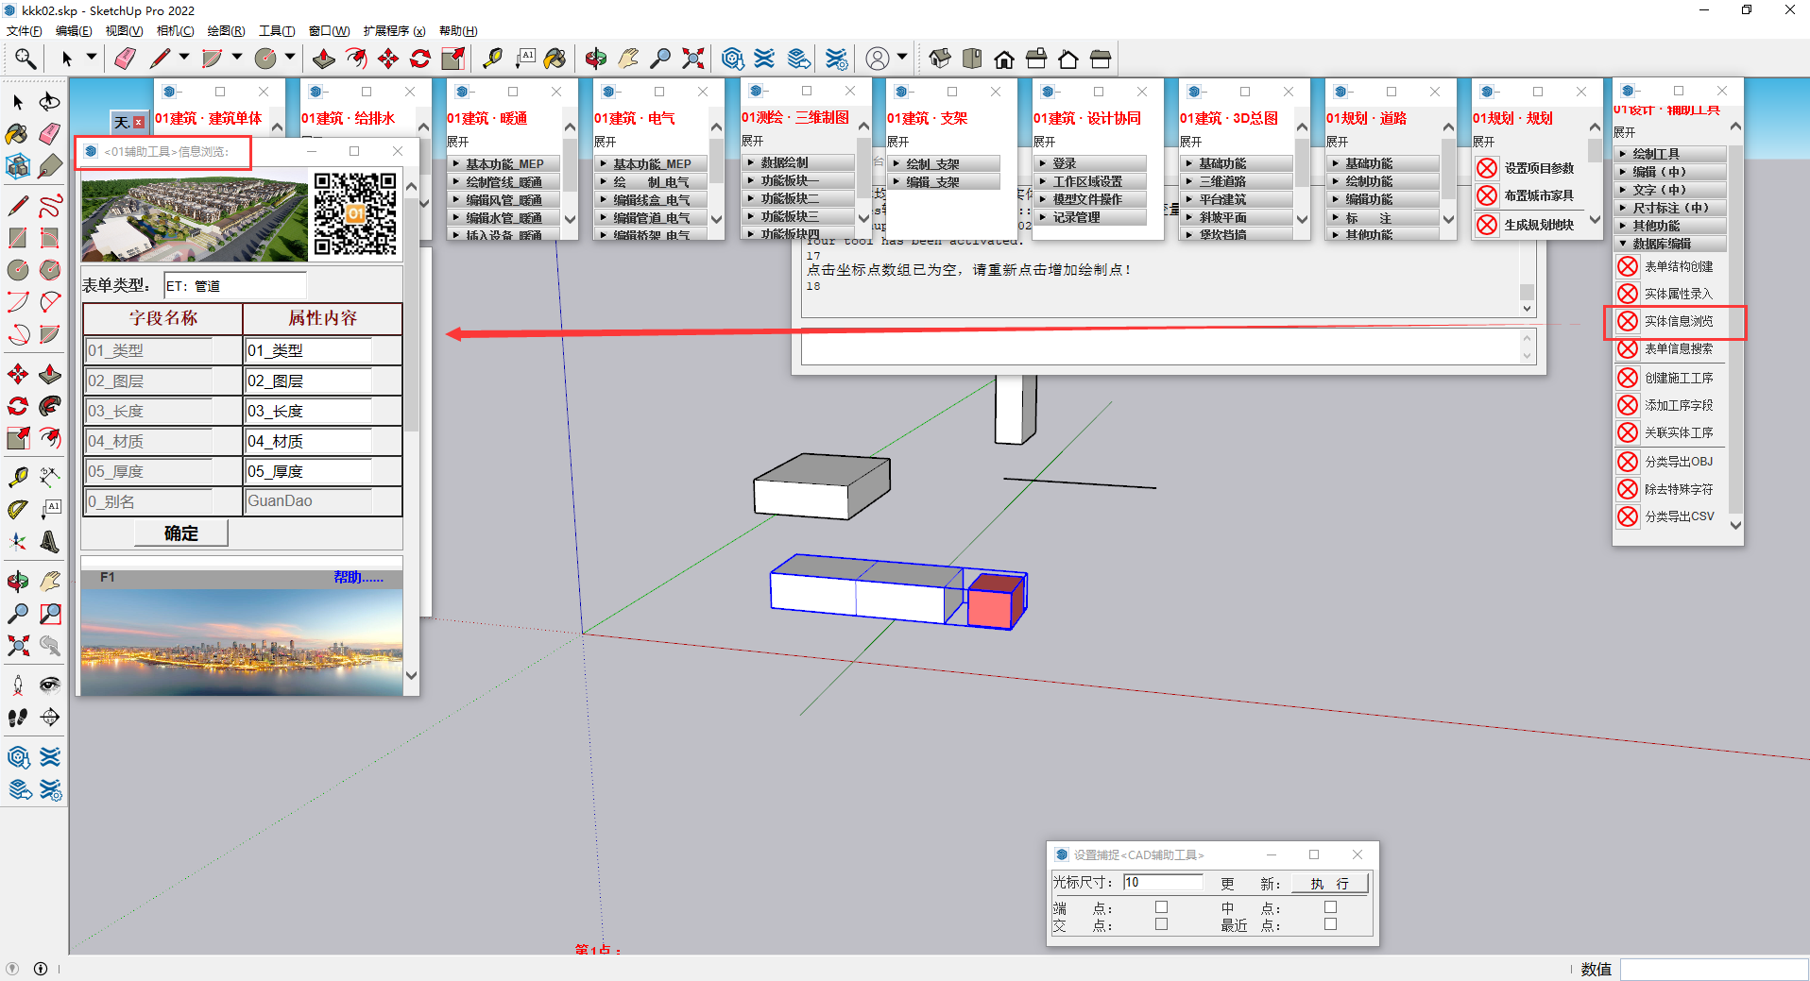Run the 实体属性录入 tool

pos(1678,294)
